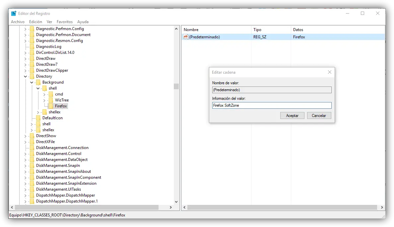Image resolution: width=394 pixels, height=227 pixels.
Task: Open the Favoritos menu
Action: (x=65, y=22)
